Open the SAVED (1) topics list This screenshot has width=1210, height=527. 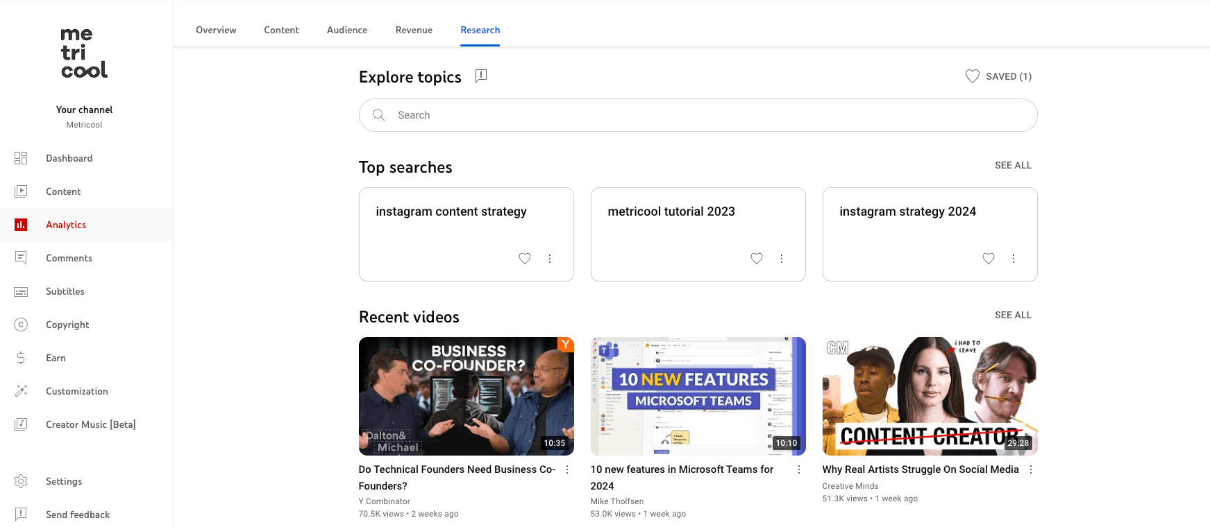click(x=999, y=76)
